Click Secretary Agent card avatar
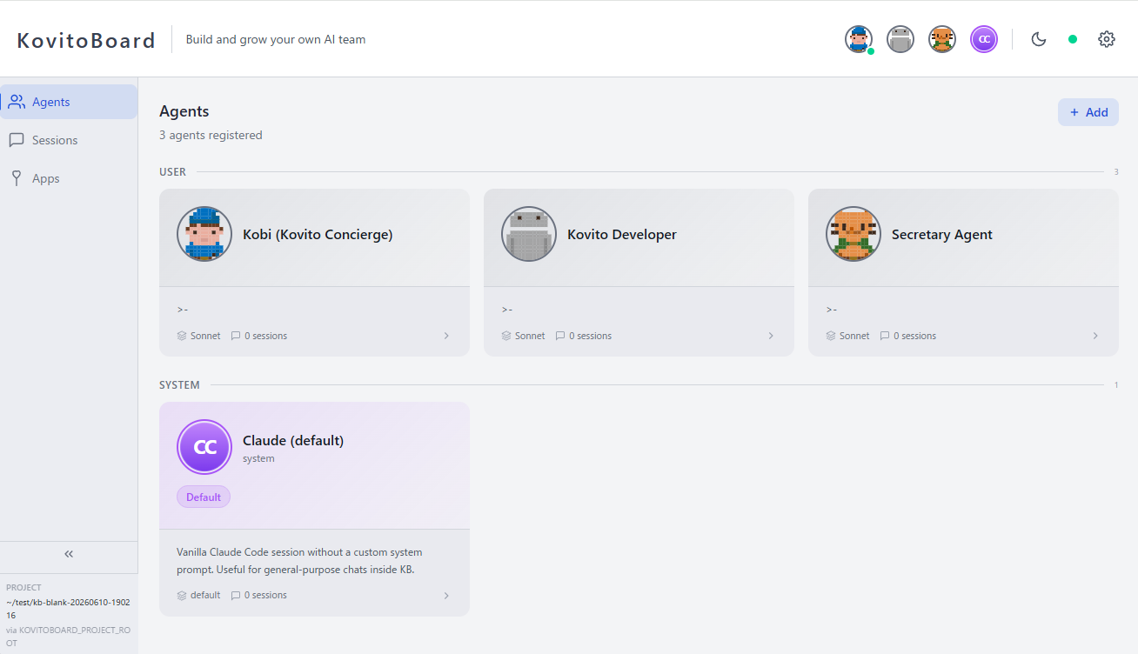Viewport: 1138px width, 654px height. click(853, 234)
